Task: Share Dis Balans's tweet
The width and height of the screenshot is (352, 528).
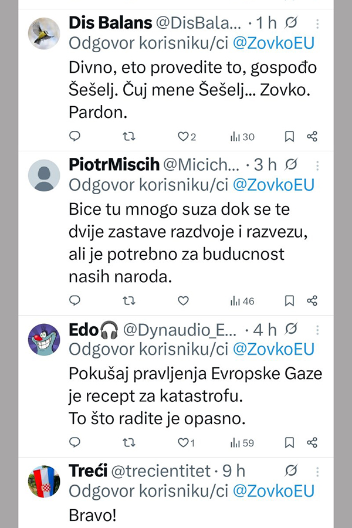Action: click(x=312, y=137)
